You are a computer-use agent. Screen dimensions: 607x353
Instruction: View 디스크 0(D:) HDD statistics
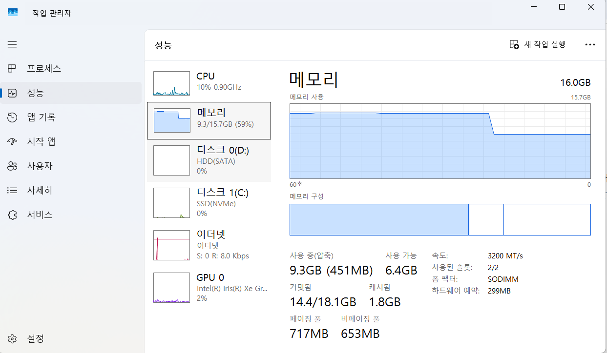[209, 160]
